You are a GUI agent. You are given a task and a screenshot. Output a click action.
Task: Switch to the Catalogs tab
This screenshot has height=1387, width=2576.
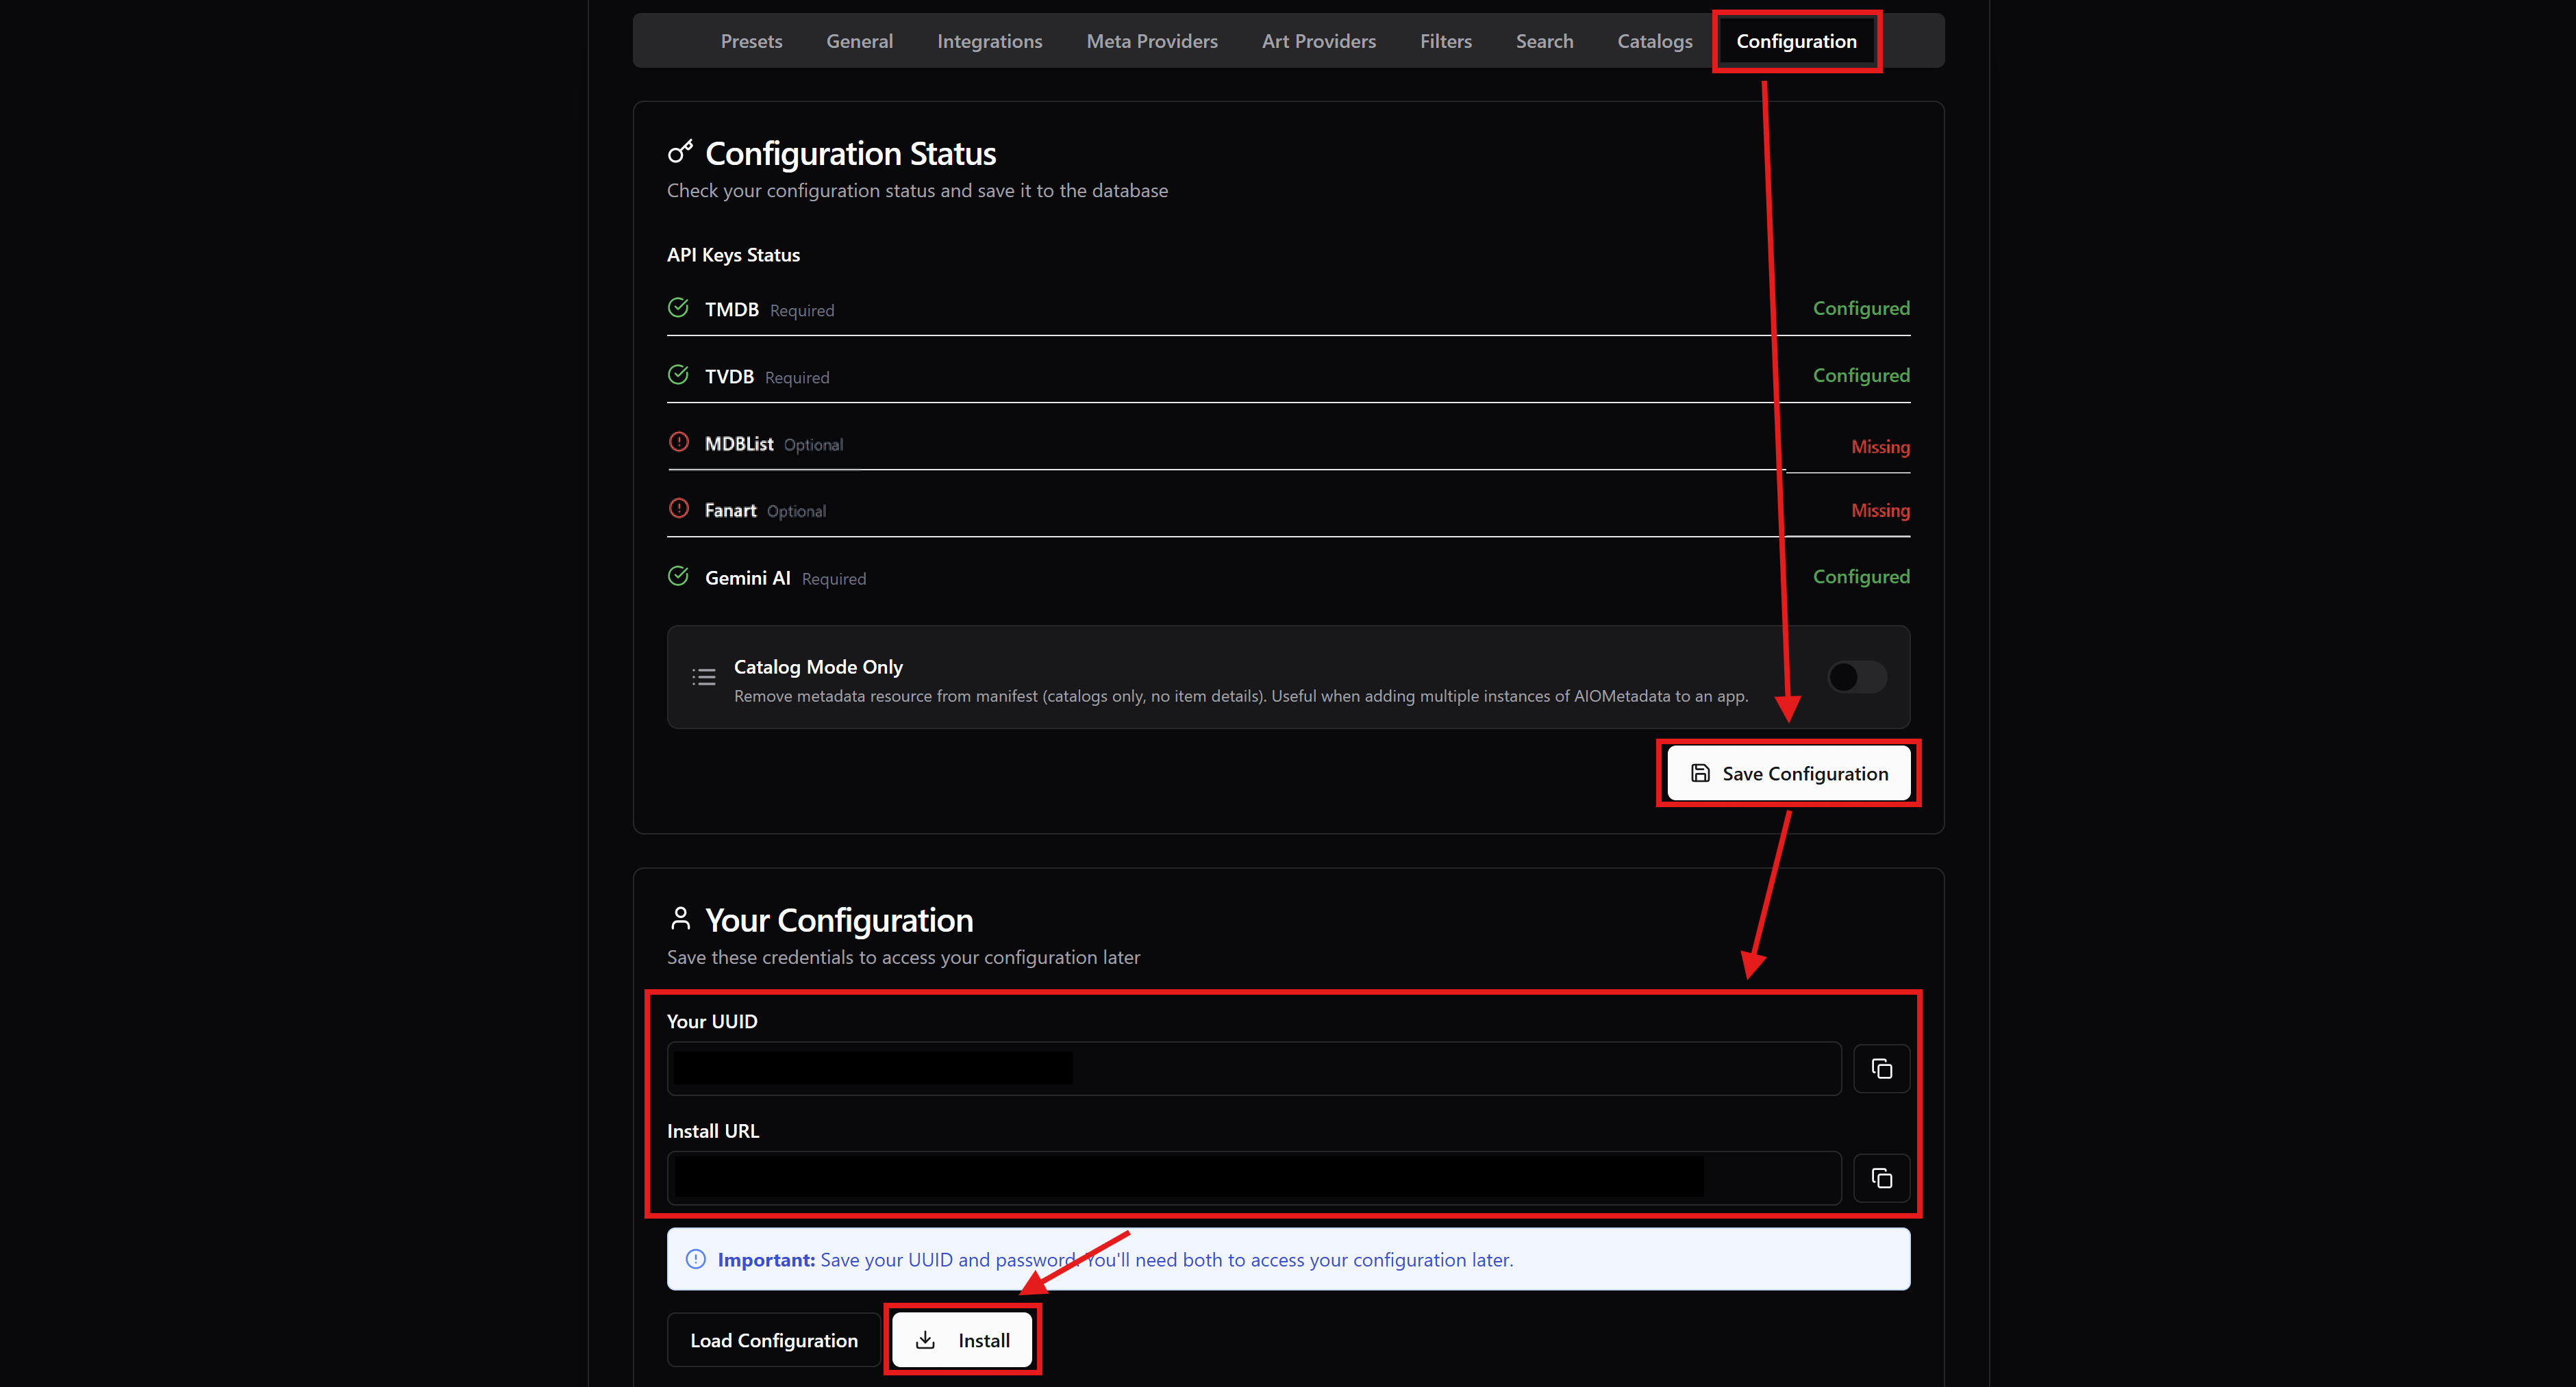tap(1654, 41)
